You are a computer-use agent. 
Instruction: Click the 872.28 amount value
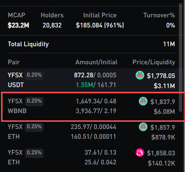click(84, 75)
